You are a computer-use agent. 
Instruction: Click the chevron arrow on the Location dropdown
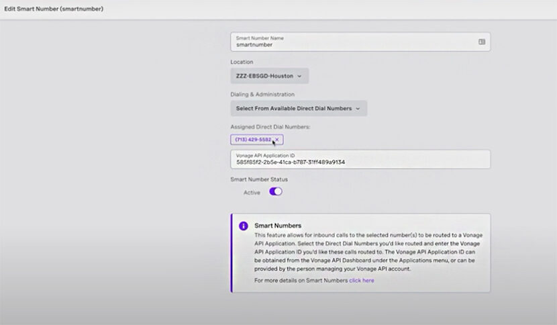299,76
